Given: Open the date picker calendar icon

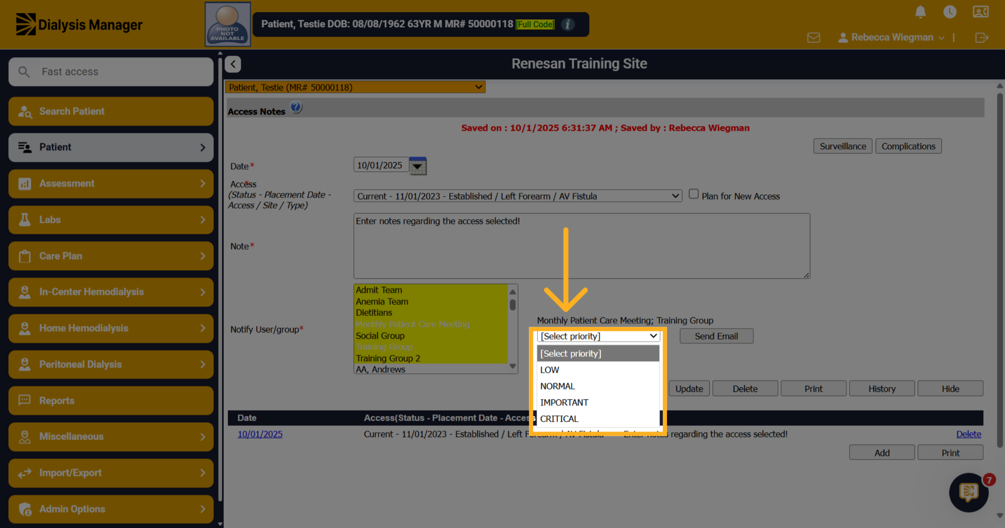Looking at the screenshot, I should (x=417, y=166).
